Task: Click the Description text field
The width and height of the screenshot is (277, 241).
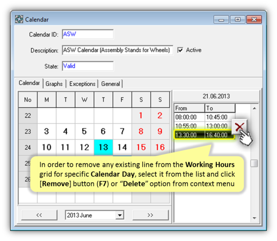Action: point(117,50)
